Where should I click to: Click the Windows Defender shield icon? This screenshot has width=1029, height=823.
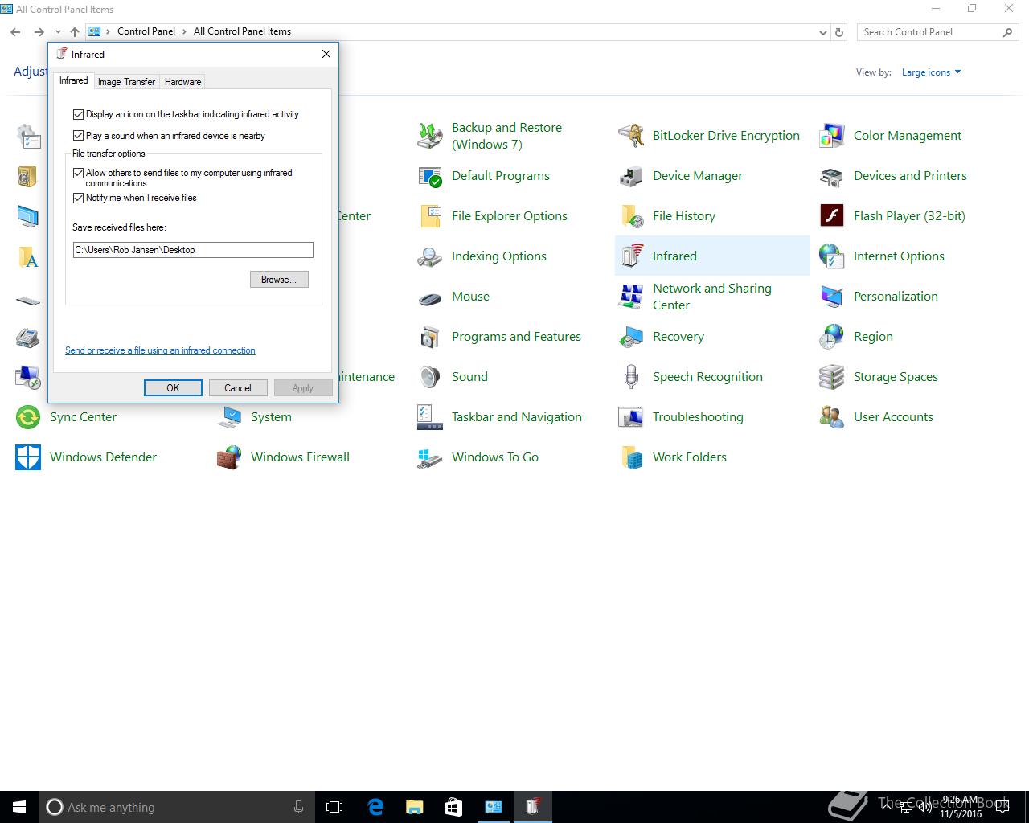[x=28, y=457]
